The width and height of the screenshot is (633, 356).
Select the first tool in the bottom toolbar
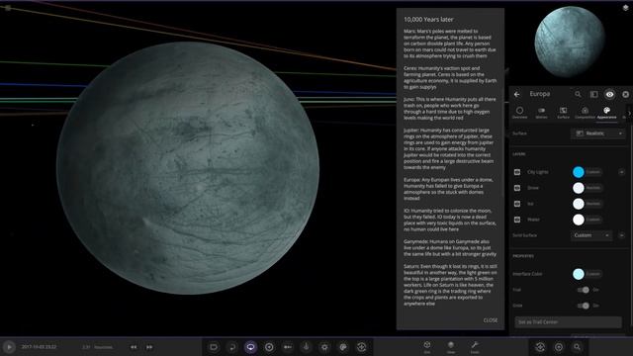pyautogui.click(x=214, y=347)
